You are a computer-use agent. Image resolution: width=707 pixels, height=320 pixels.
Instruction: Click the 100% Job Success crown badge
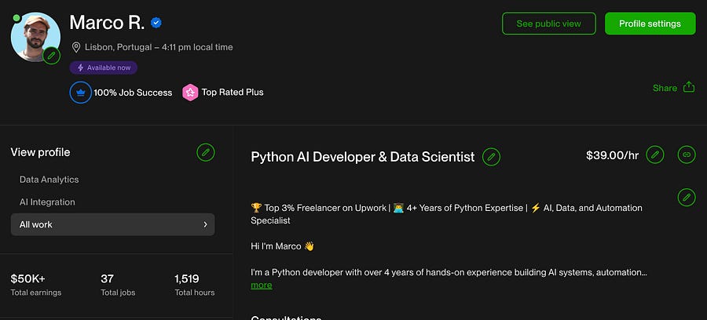click(81, 93)
